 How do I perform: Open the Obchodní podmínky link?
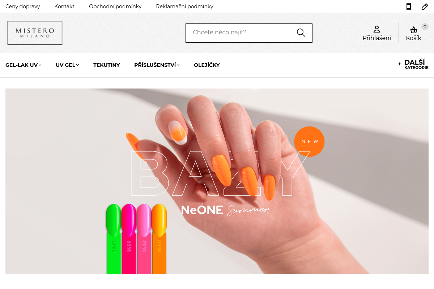[115, 7]
